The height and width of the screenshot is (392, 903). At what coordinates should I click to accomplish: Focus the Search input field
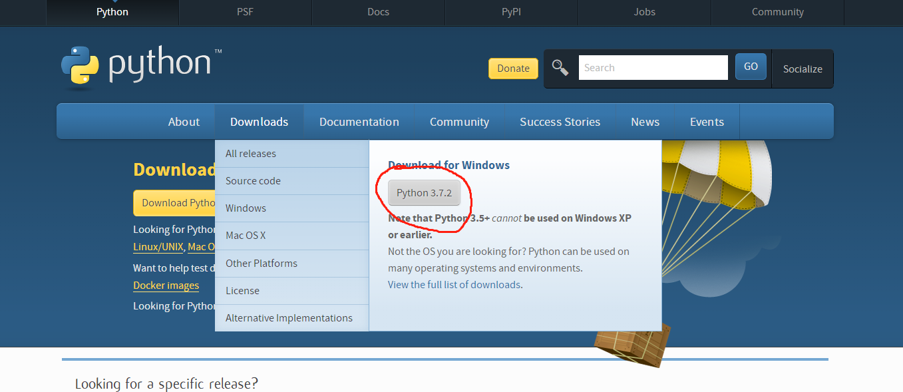click(x=653, y=67)
